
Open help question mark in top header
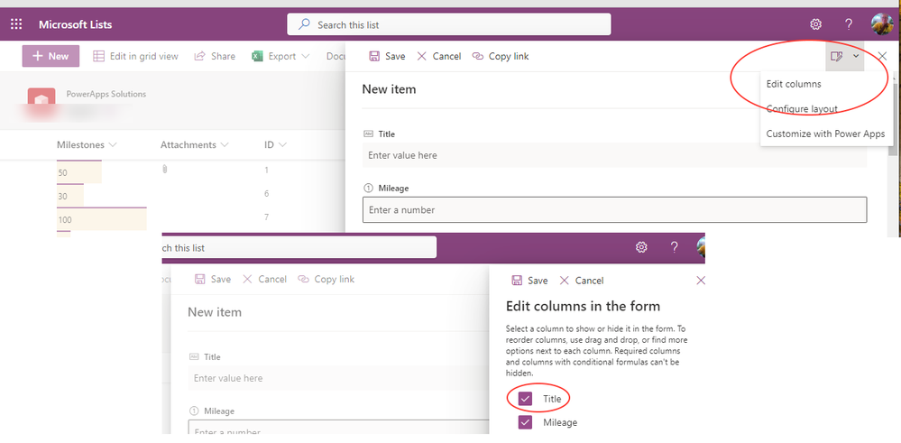[x=848, y=24]
